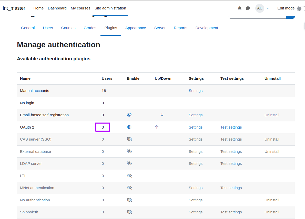
Task: Disable Email-based self-registration via eye icon
Action: point(129,115)
